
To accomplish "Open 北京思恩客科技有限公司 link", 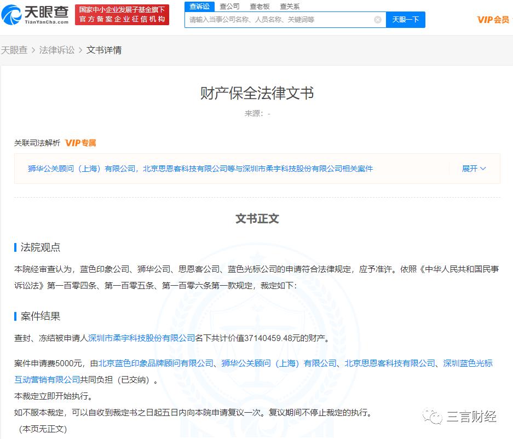I will [390, 363].
